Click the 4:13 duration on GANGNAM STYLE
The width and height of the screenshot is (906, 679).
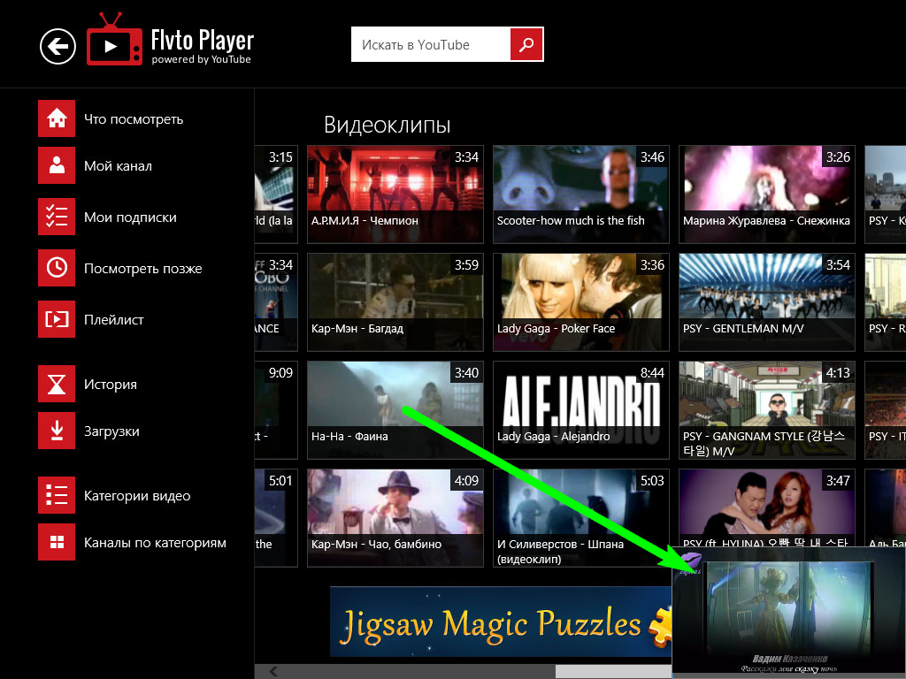click(838, 373)
